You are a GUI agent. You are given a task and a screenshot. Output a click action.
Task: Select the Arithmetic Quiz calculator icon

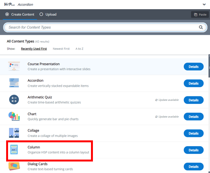[14, 100]
